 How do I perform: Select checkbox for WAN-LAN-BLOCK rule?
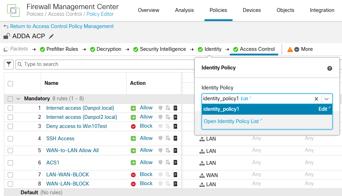[10, 184]
